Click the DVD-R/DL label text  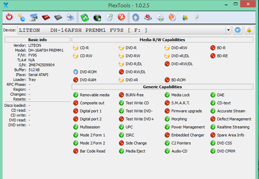click(x=134, y=64)
